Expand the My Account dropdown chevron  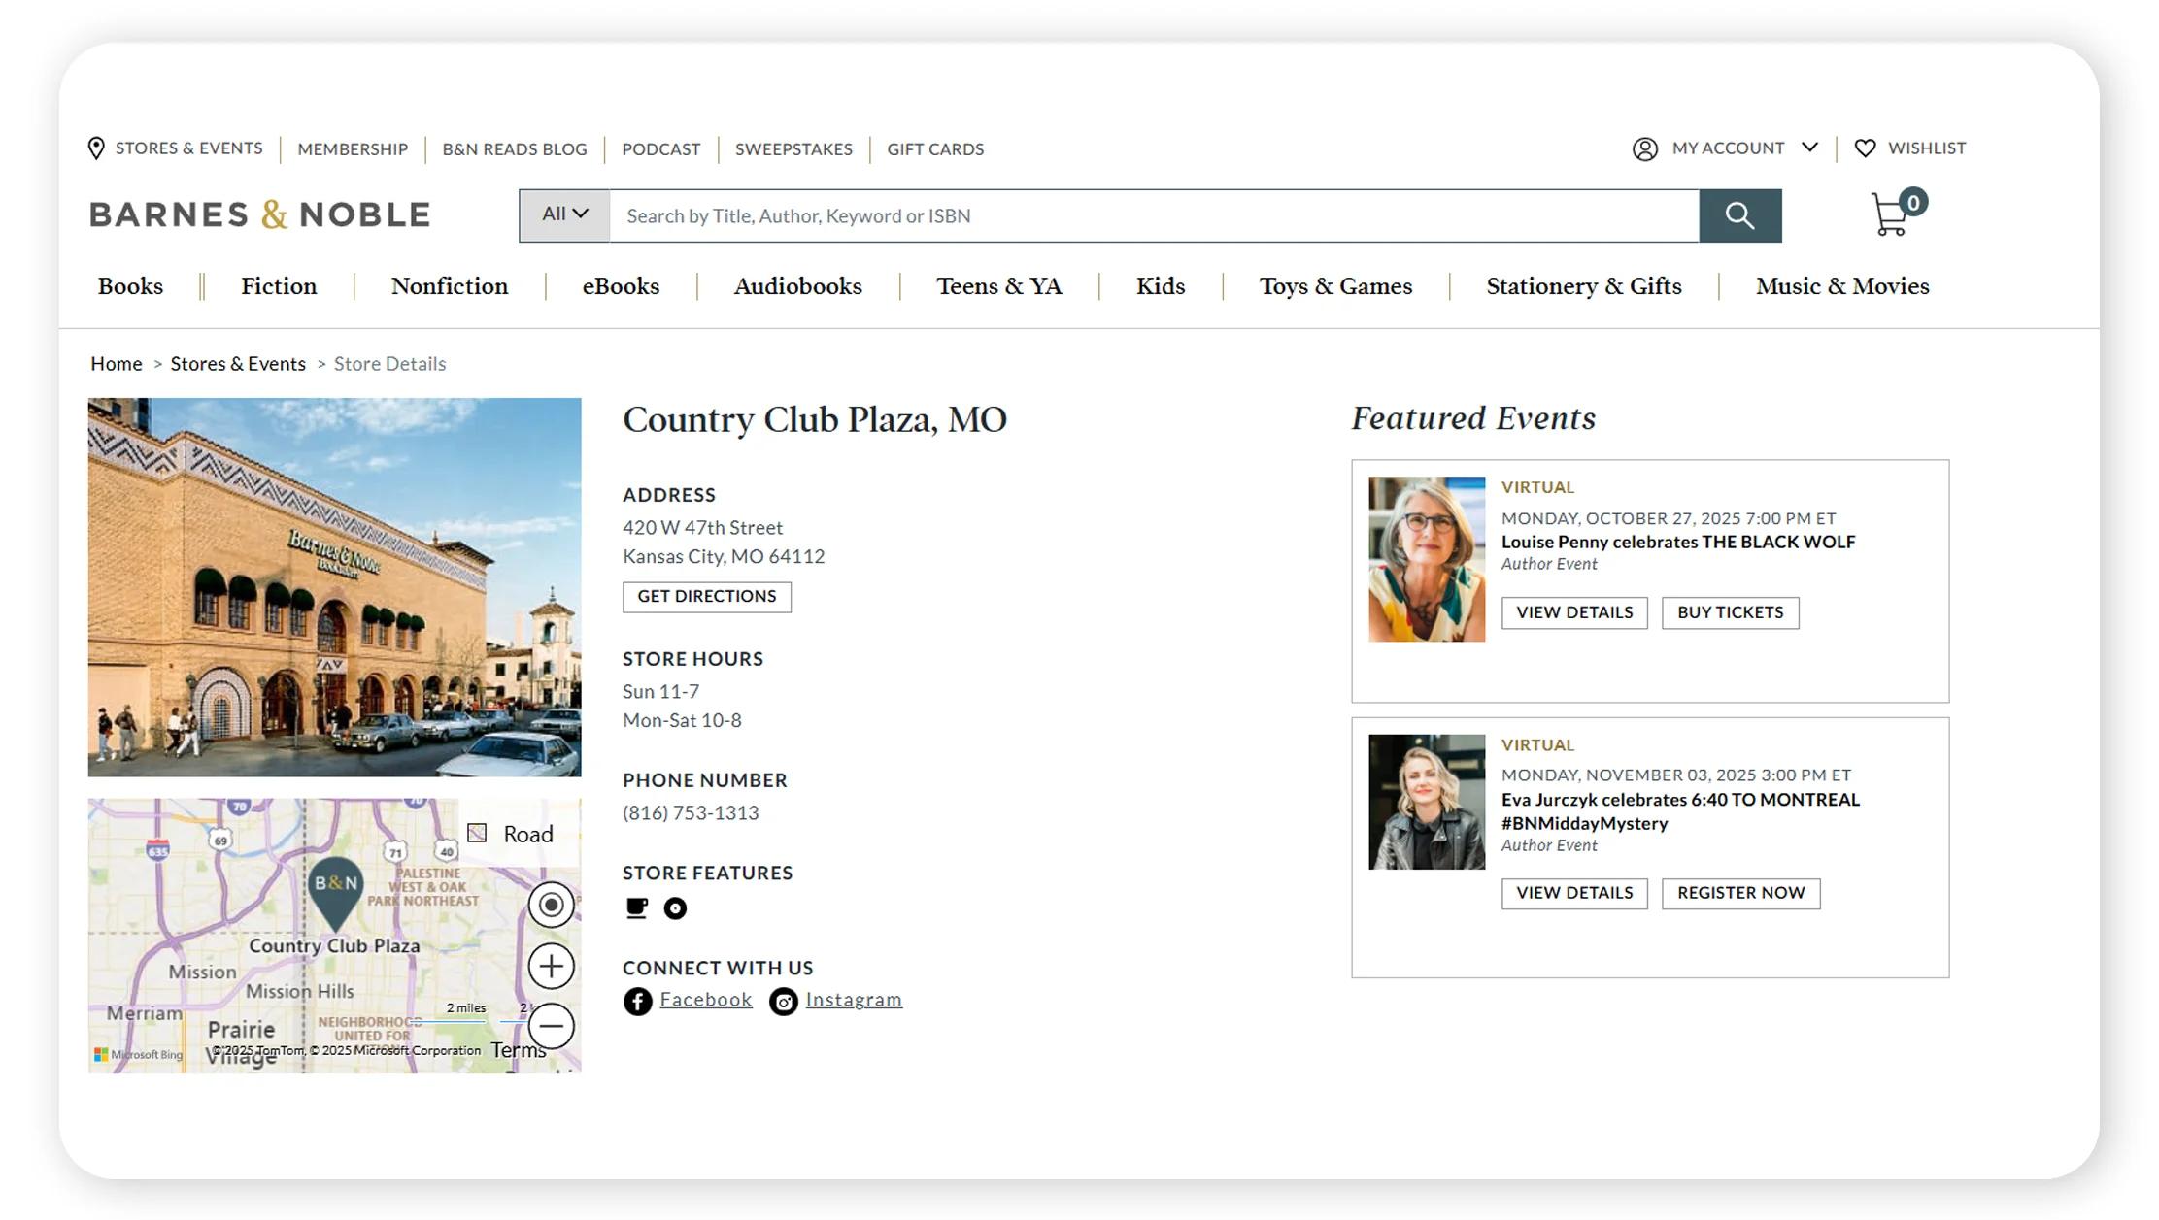(x=1810, y=148)
